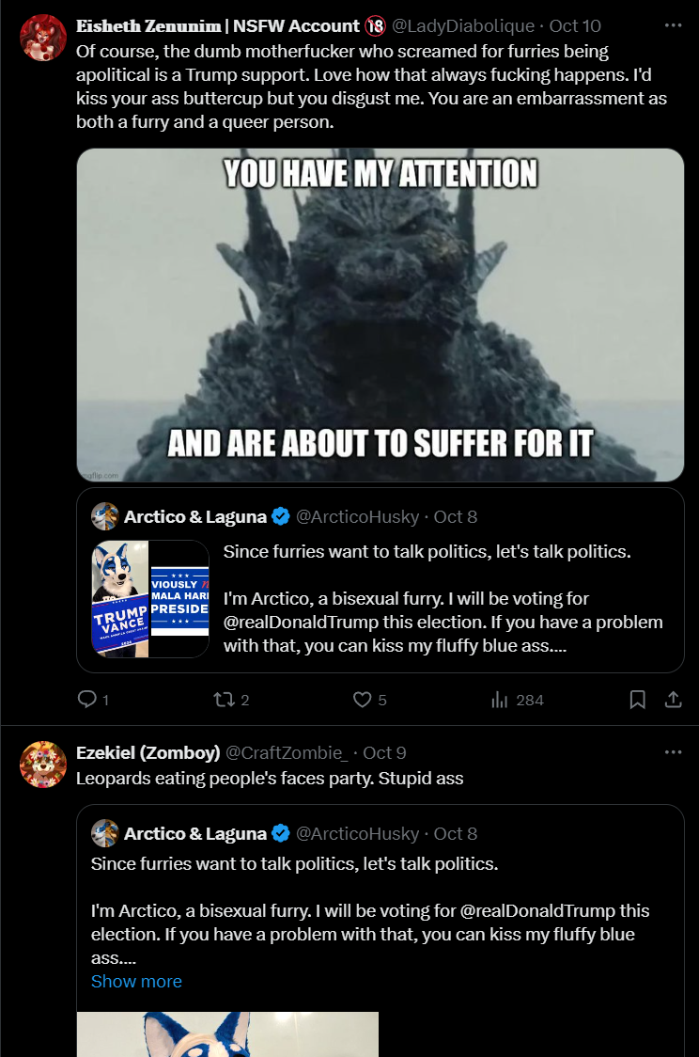The width and height of the screenshot is (699, 1057).
Task: Share the Eisheth Zenunim post
Action: point(673,699)
